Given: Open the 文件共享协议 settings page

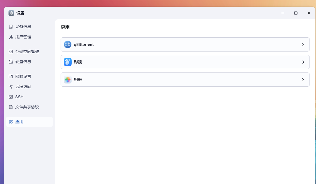Looking at the screenshot, I should pos(27,107).
